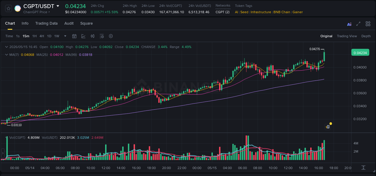376x176 pixels.
Task: Select the 1W interval
Action: 57,36
